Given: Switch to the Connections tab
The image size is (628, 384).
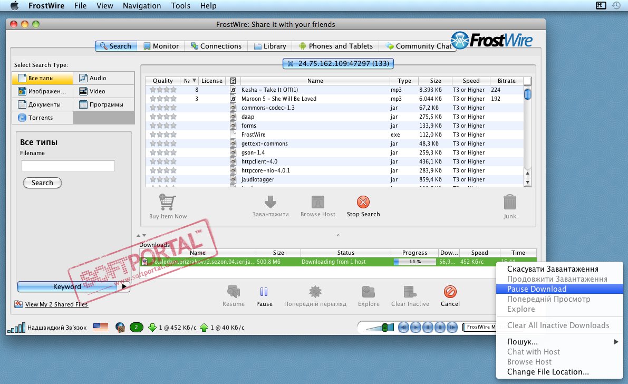Looking at the screenshot, I should (216, 46).
